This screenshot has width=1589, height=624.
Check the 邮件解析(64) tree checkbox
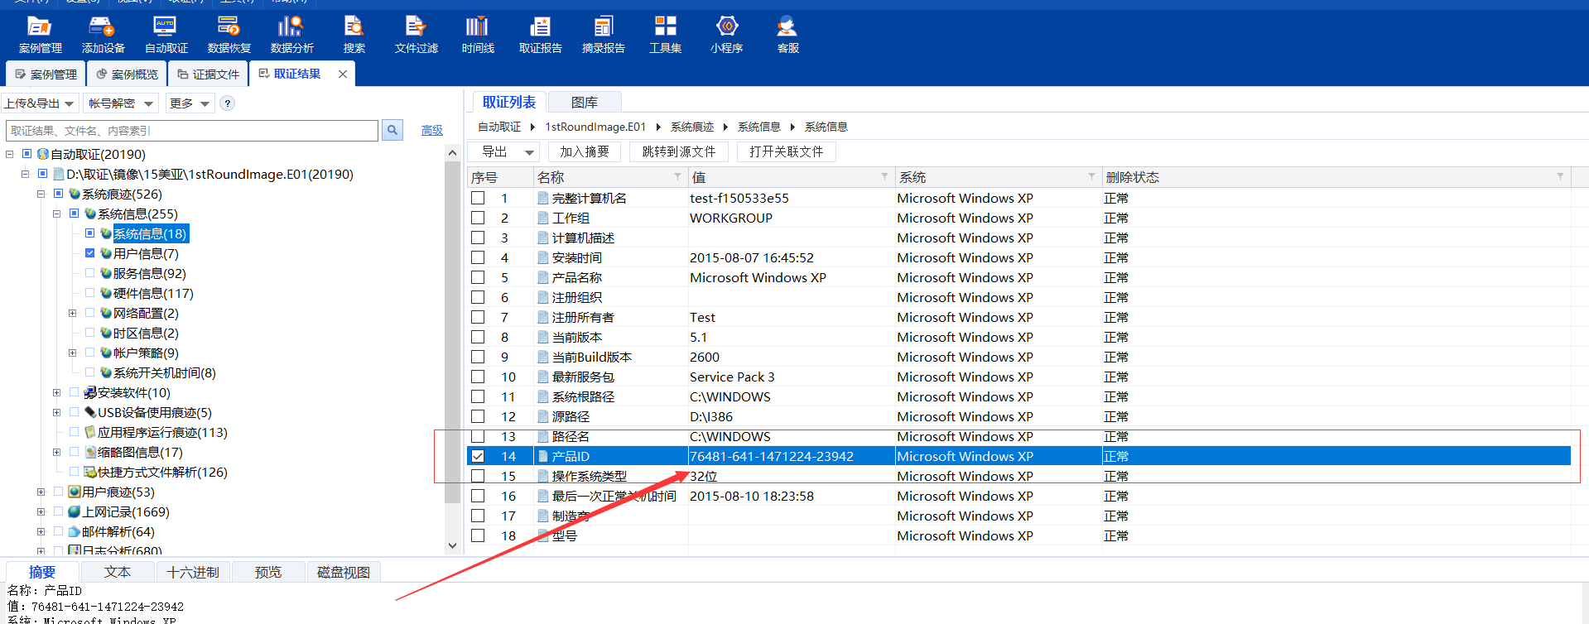click(x=58, y=531)
